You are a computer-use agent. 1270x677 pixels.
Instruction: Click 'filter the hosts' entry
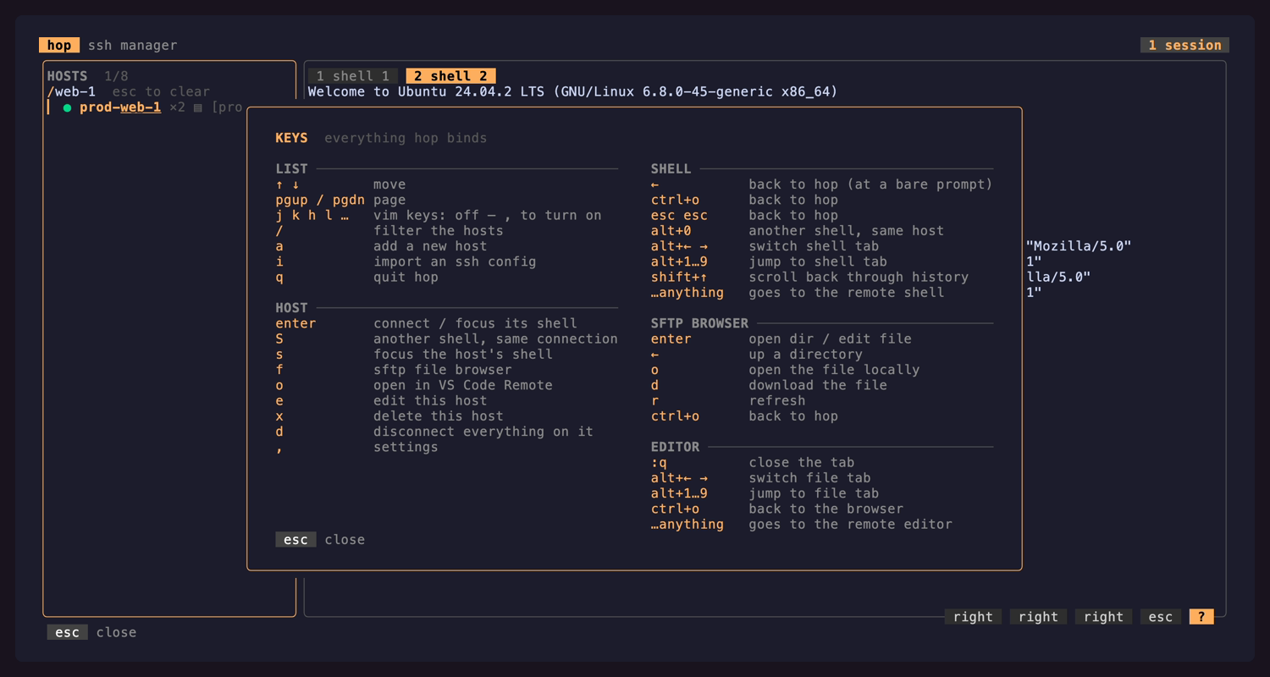(x=439, y=230)
